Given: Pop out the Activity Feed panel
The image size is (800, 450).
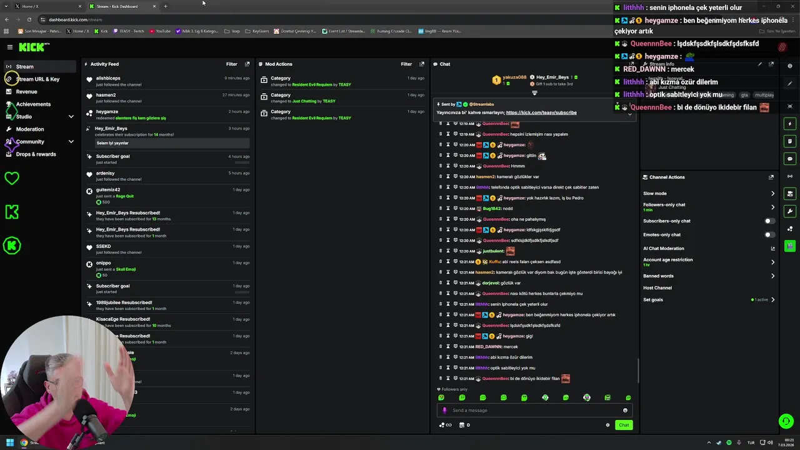Looking at the screenshot, I should pos(247,64).
